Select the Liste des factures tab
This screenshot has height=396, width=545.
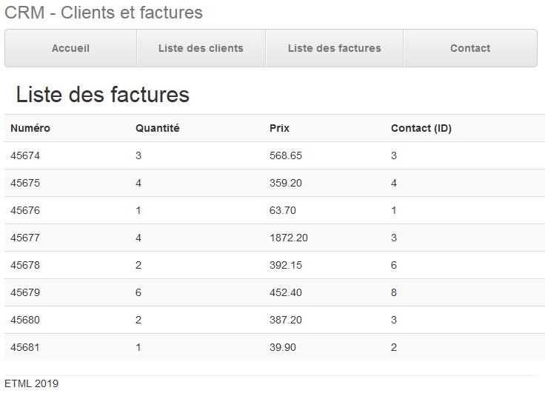pos(334,48)
